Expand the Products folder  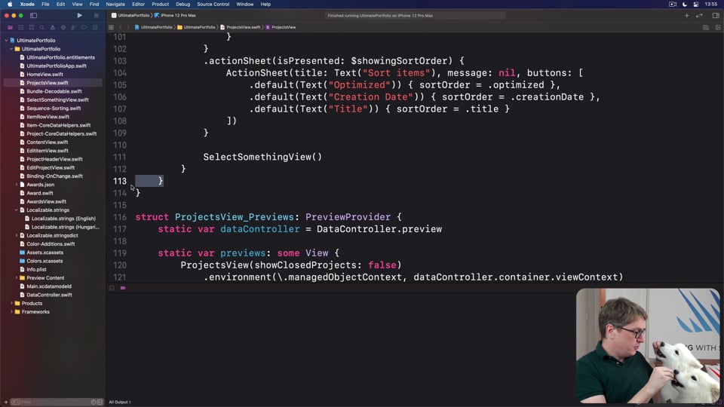tap(11, 303)
